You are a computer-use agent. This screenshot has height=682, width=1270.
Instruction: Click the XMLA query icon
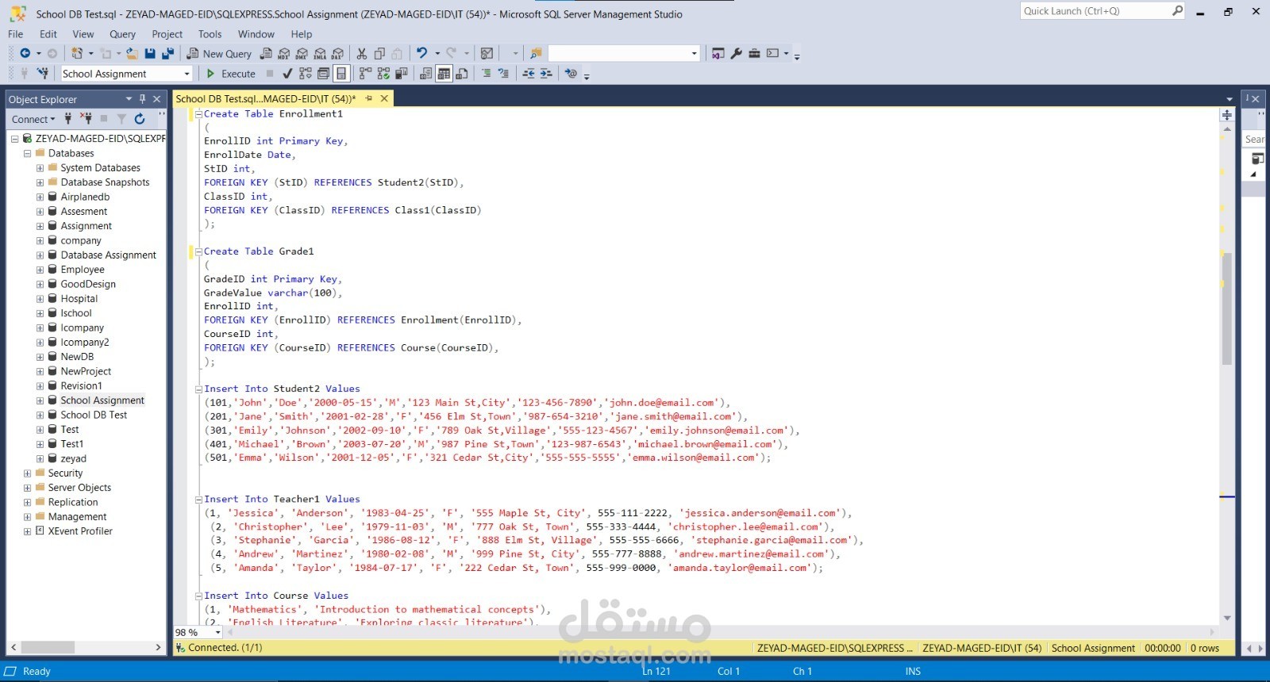pos(320,53)
